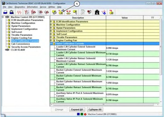Click the ECM icon beside C3.3B 55.4kW
The width and height of the screenshot is (164, 117).
tap(7, 50)
